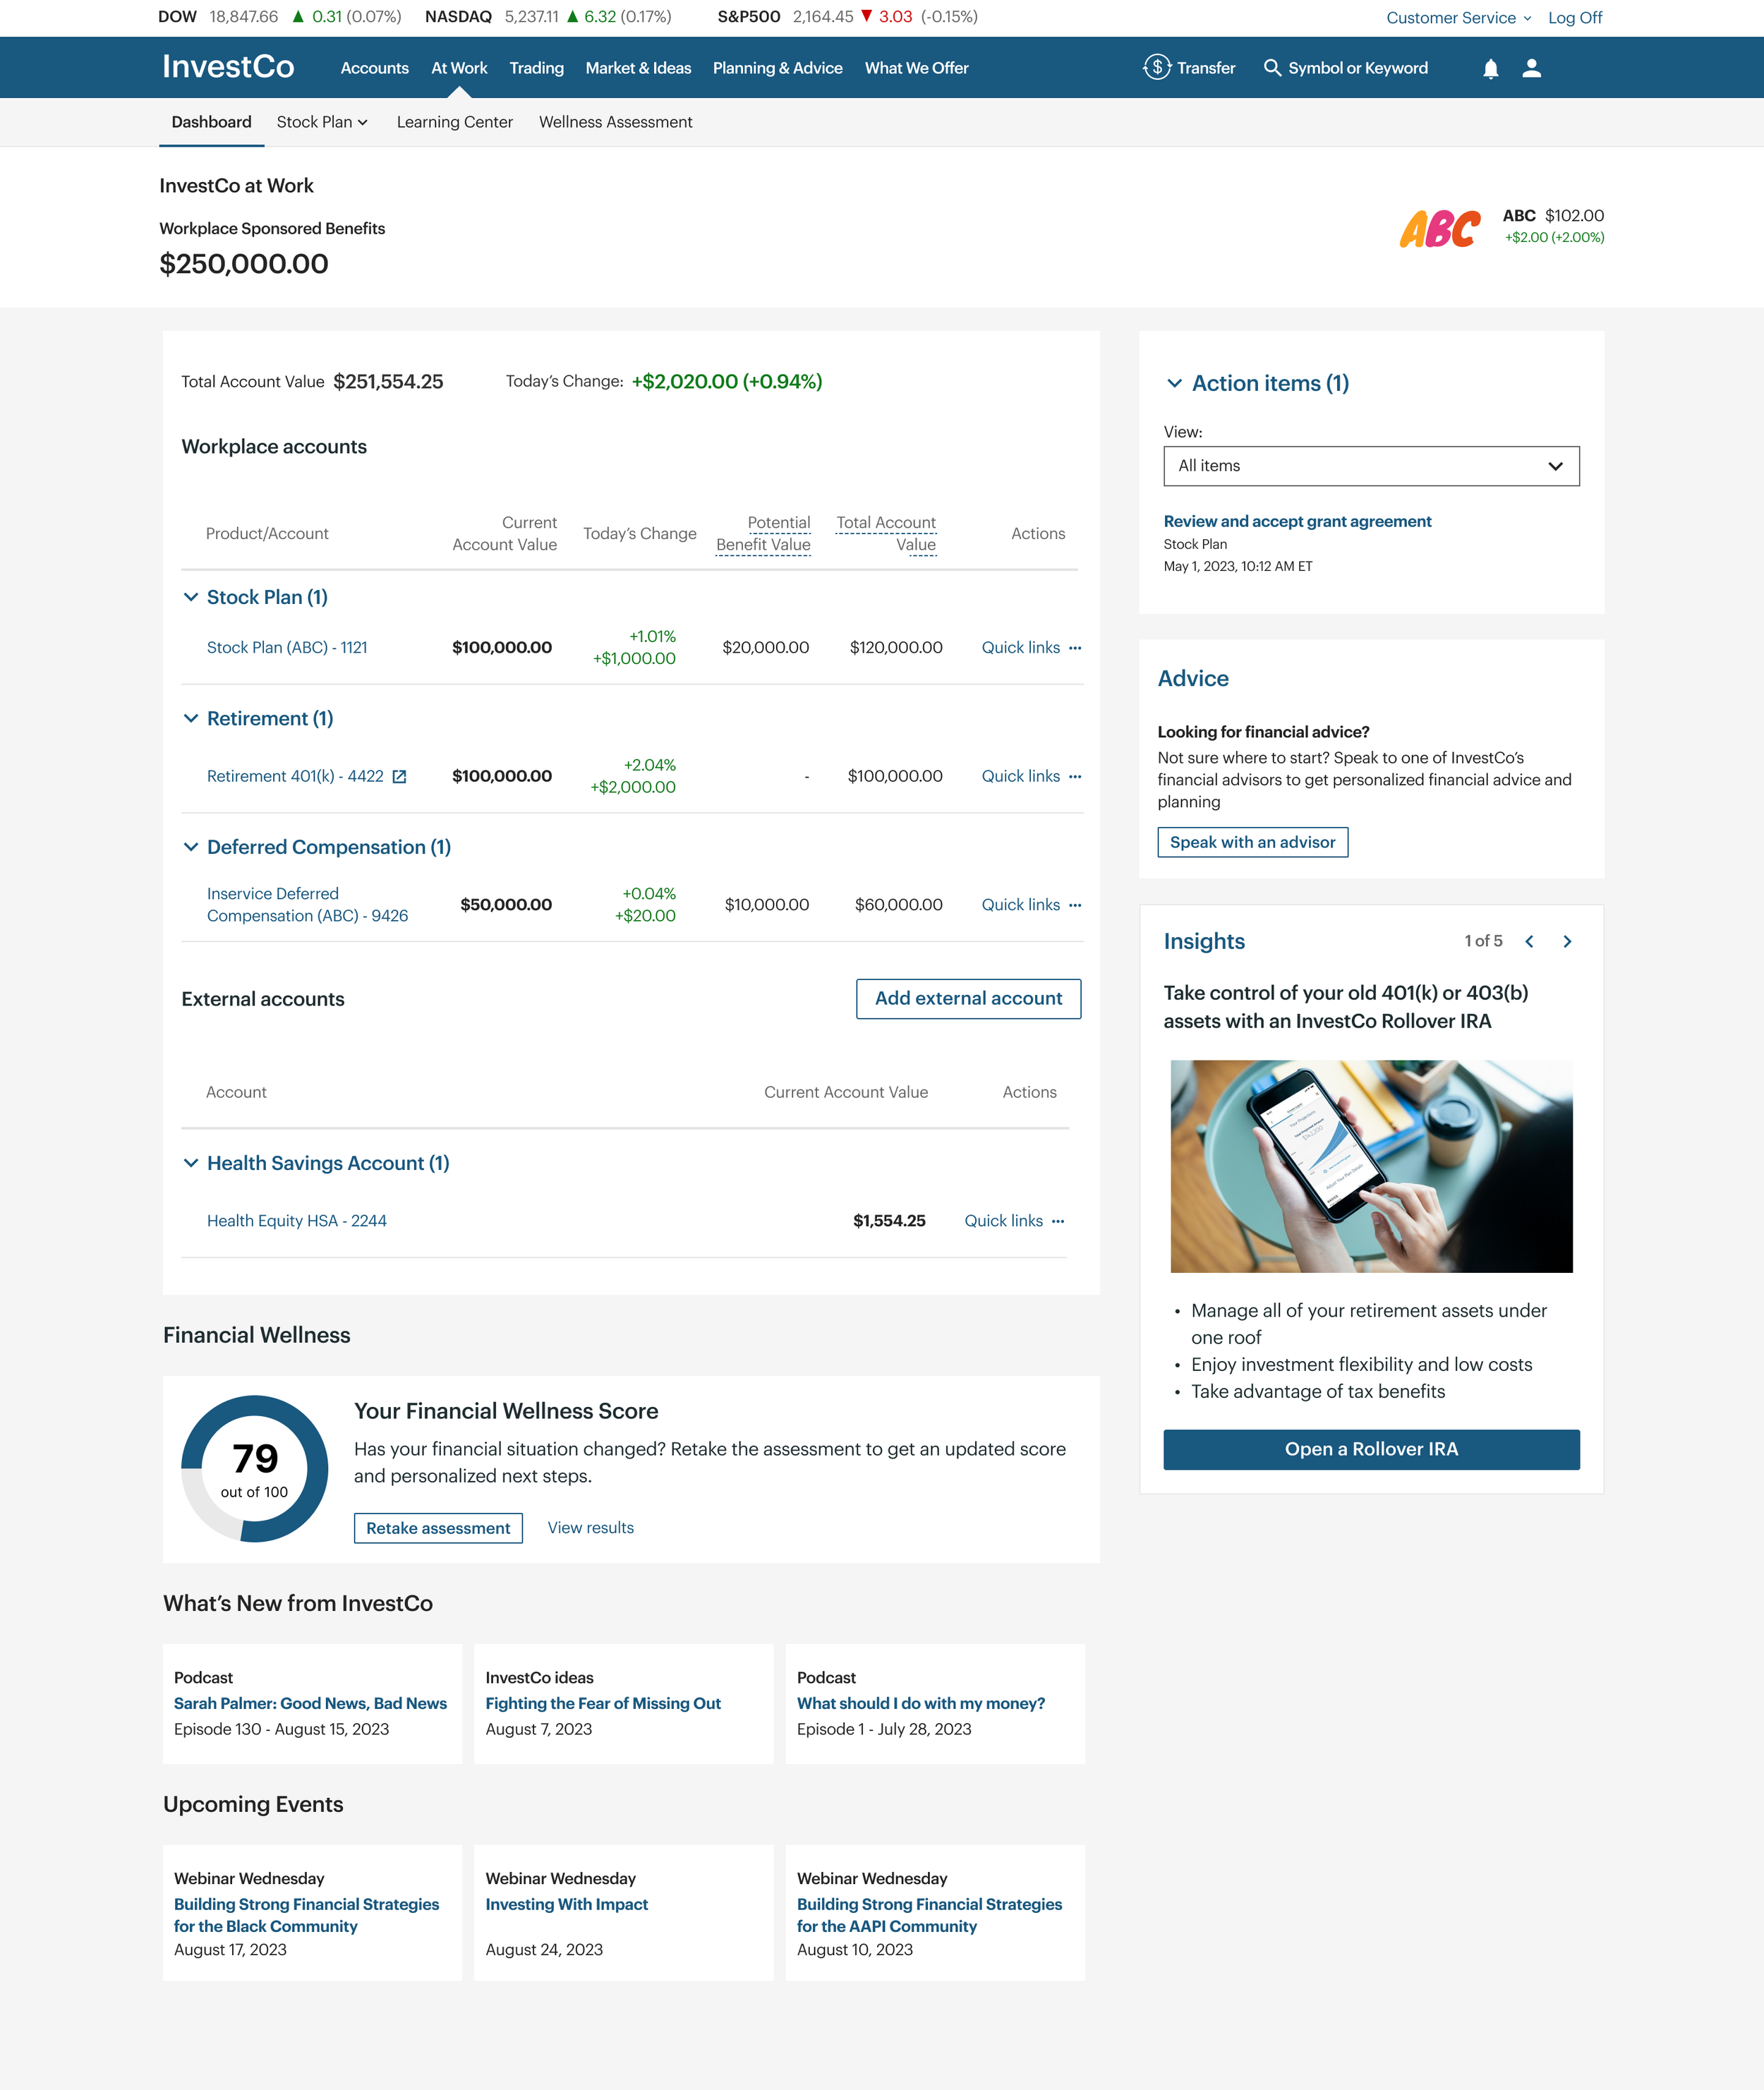
Task: Open ellipsis menu for Stock Plan row
Action: point(1075,648)
